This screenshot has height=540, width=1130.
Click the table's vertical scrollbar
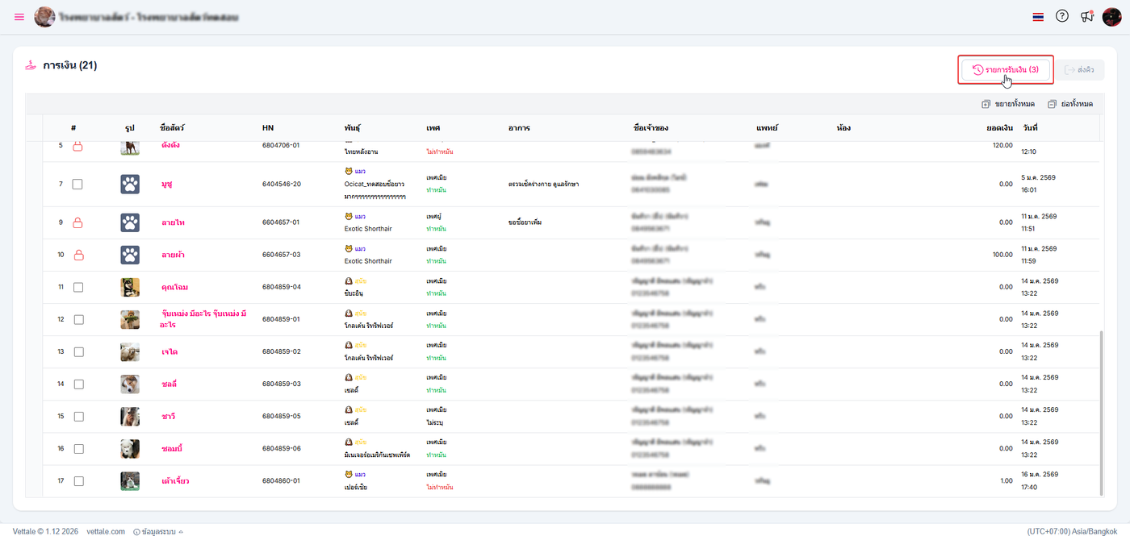[1100, 411]
